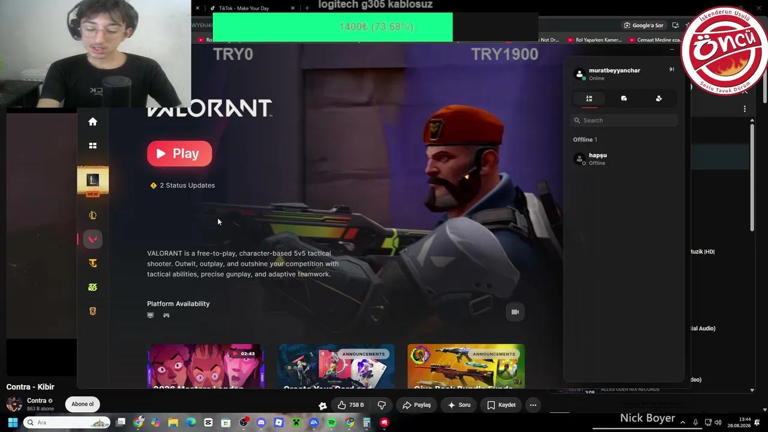Image resolution: width=768 pixels, height=432 pixels.
Task: Open the EA app from the taskbar
Action: pyautogui.click(x=314, y=422)
